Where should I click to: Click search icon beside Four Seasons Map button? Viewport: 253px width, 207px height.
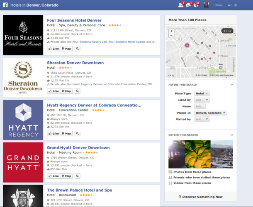pos(77,48)
